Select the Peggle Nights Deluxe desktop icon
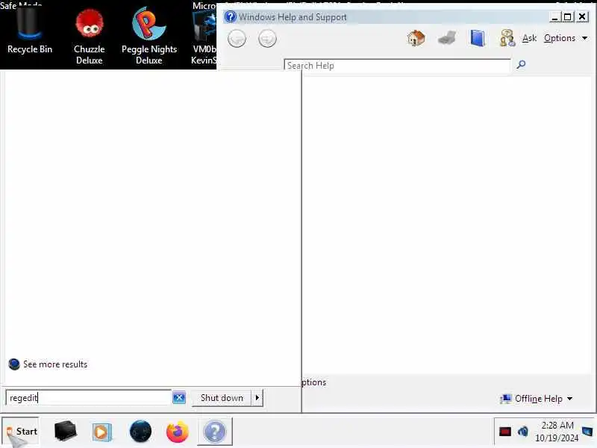The width and height of the screenshot is (597, 448). point(149,37)
